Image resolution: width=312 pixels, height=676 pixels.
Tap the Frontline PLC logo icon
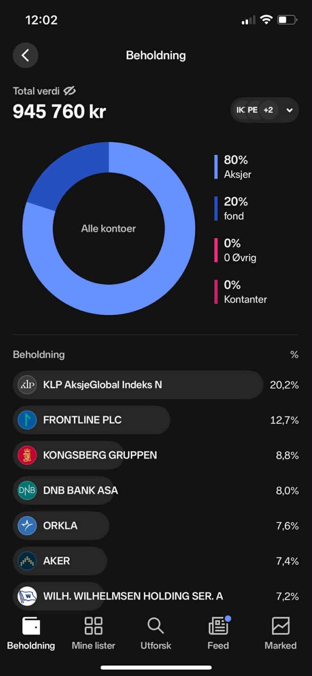click(27, 420)
